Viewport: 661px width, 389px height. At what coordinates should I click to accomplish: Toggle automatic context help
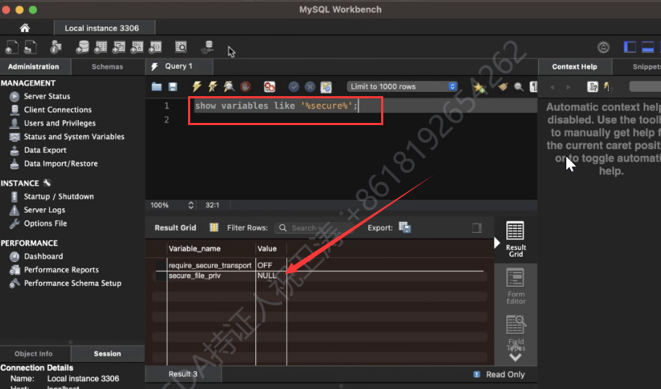[x=607, y=87]
